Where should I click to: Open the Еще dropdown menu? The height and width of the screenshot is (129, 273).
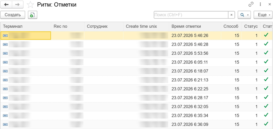pyautogui.click(x=263, y=15)
